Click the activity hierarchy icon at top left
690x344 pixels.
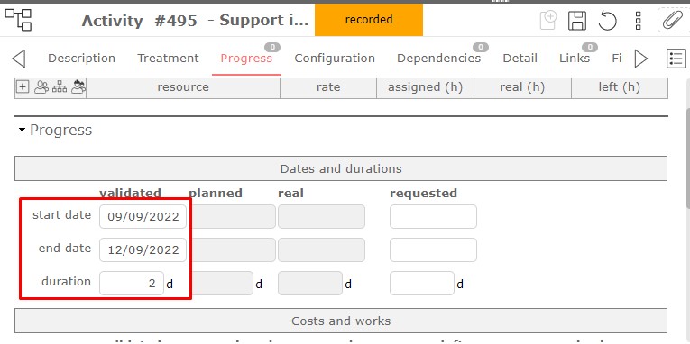click(x=18, y=20)
